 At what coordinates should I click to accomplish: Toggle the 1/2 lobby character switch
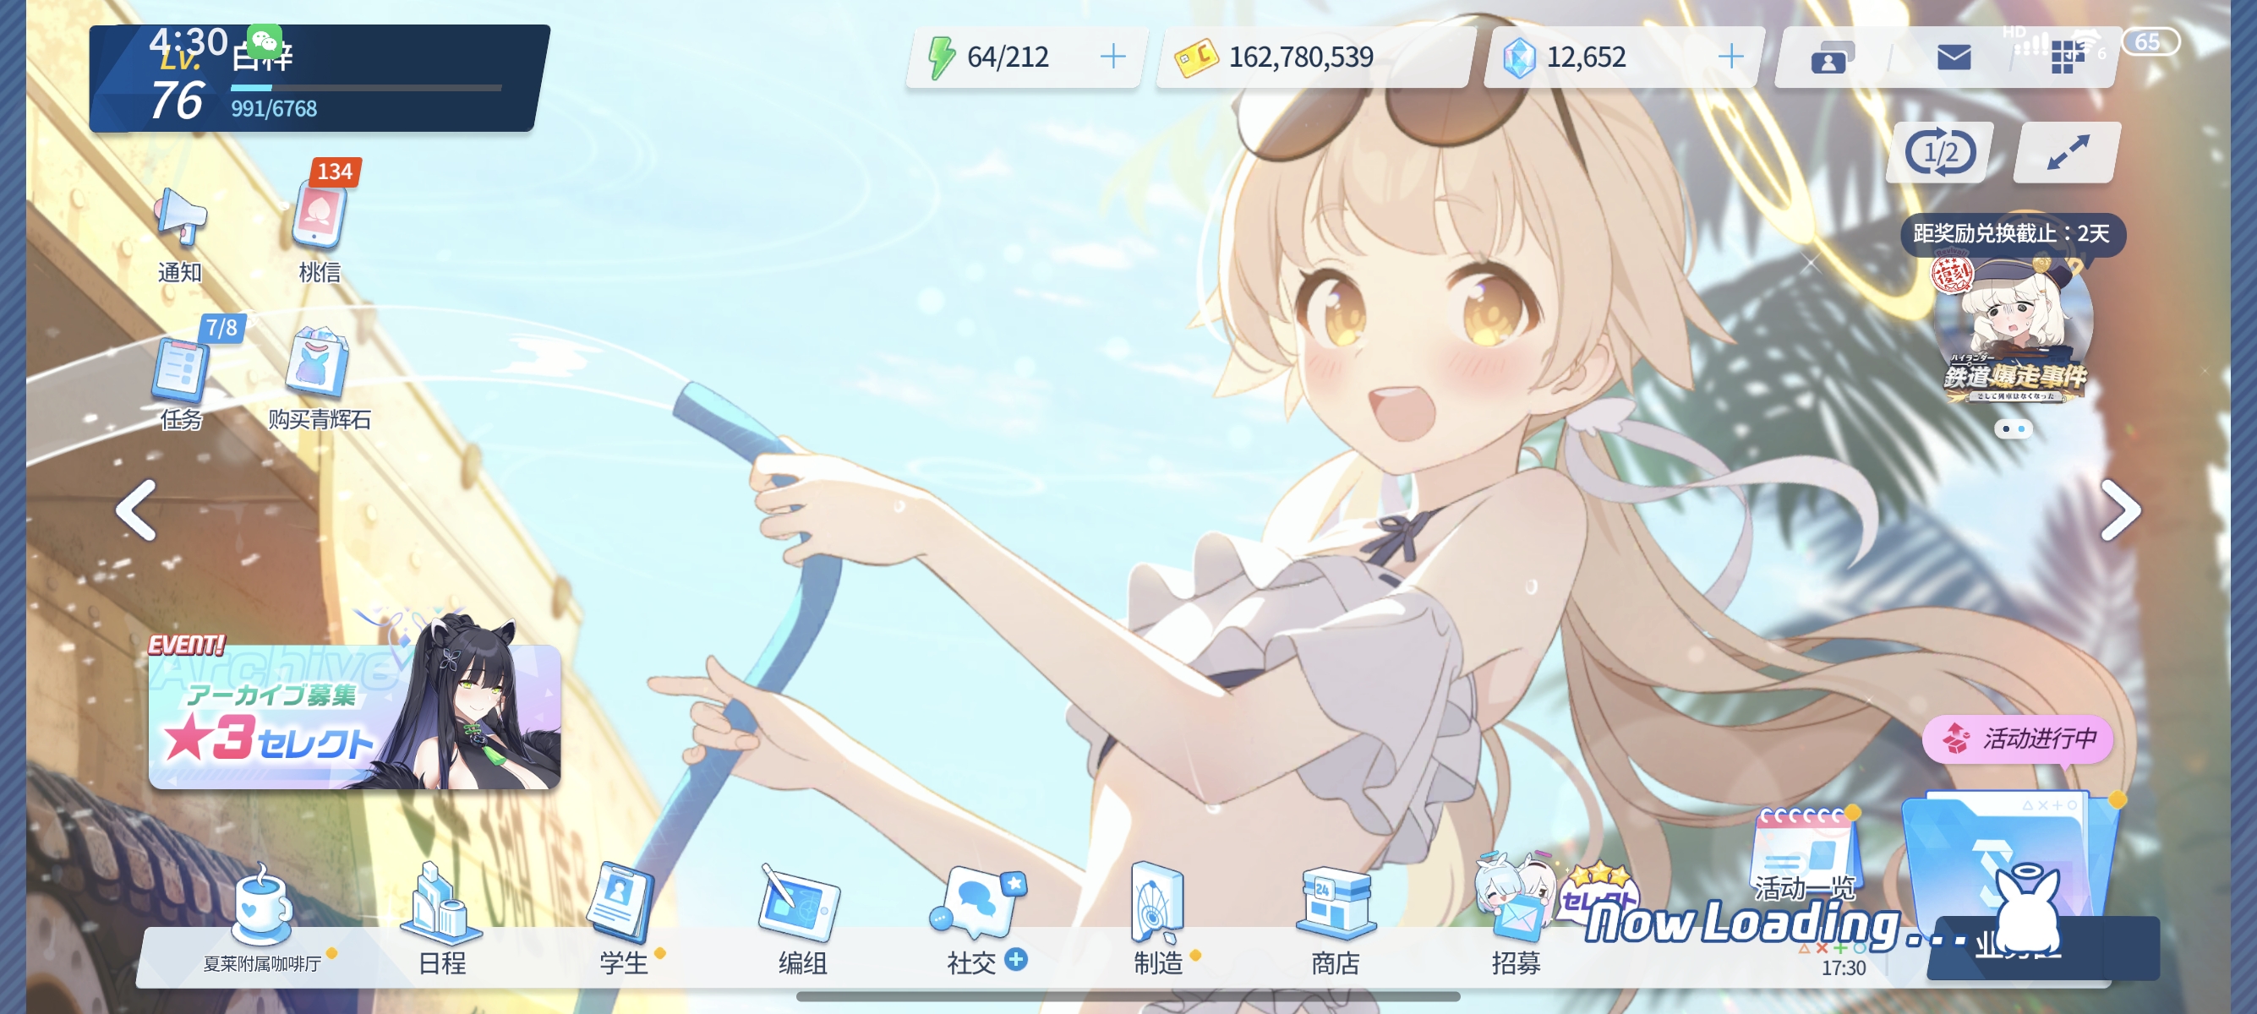pos(1941,152)
